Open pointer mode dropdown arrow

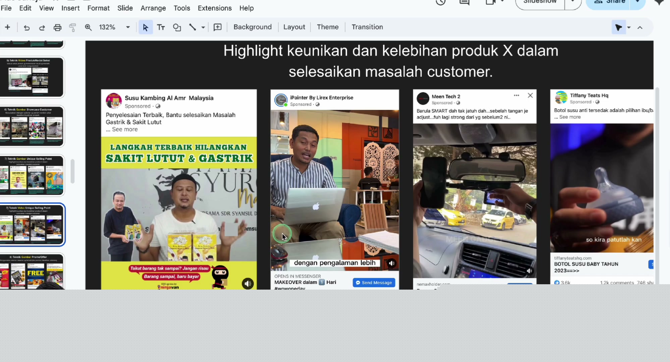[629, 27]
